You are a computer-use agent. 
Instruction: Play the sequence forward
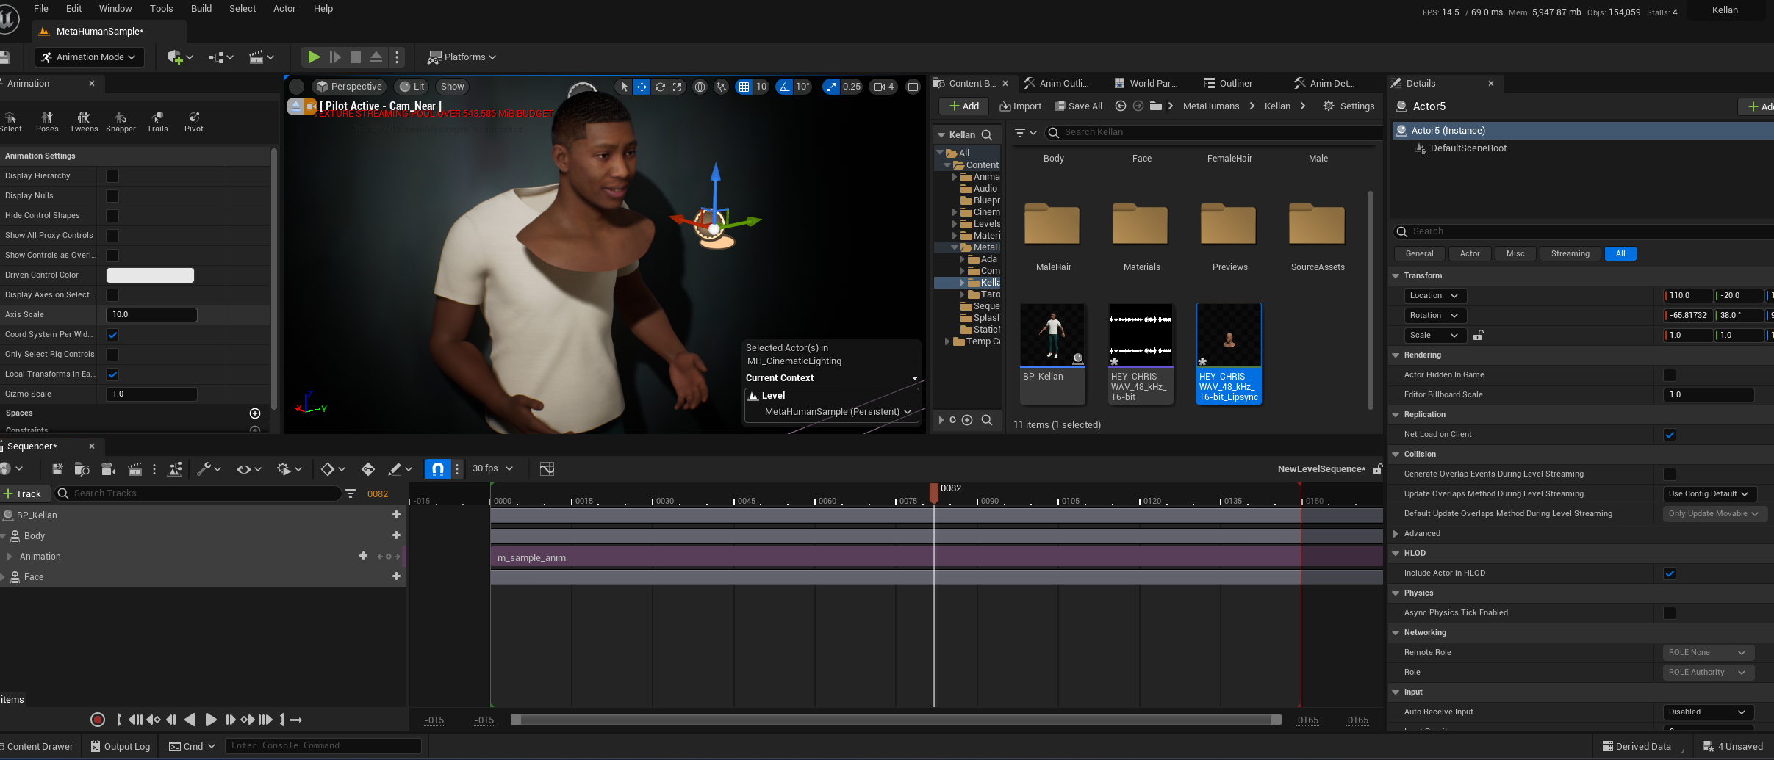tap(210, 720)
